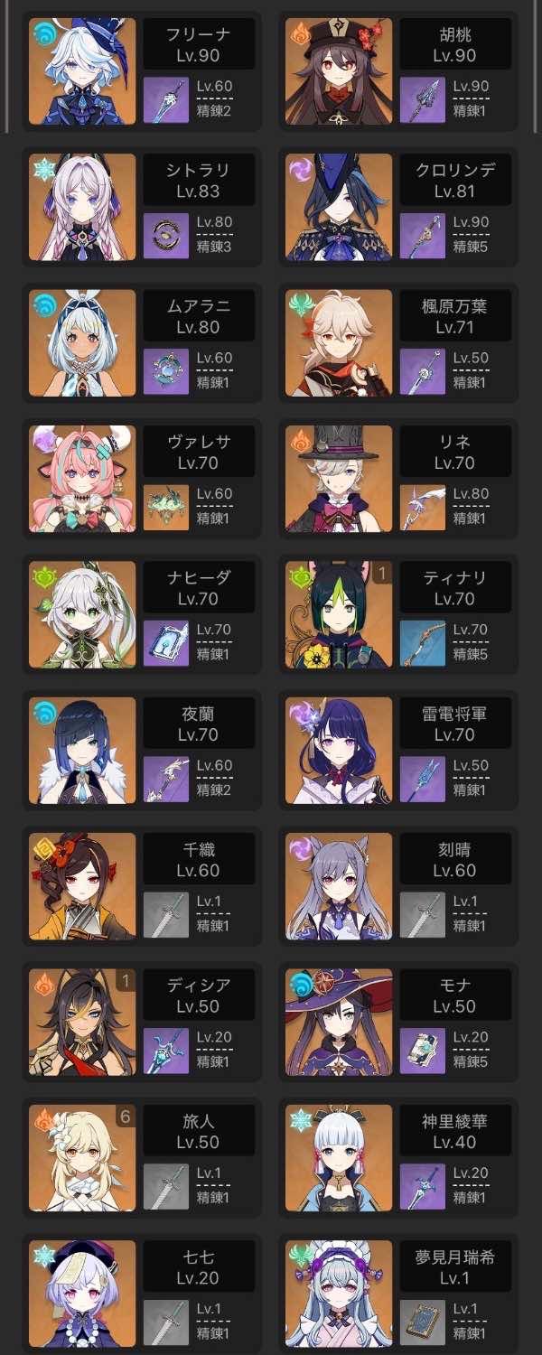Open ナヒーダ's blue book weapon icon

[166, 644]
